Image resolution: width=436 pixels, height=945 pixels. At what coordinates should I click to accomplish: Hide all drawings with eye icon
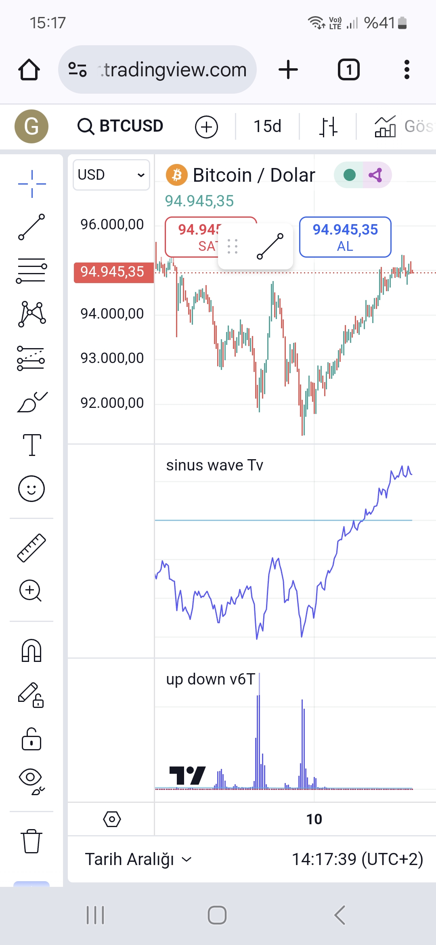[31, 781]
